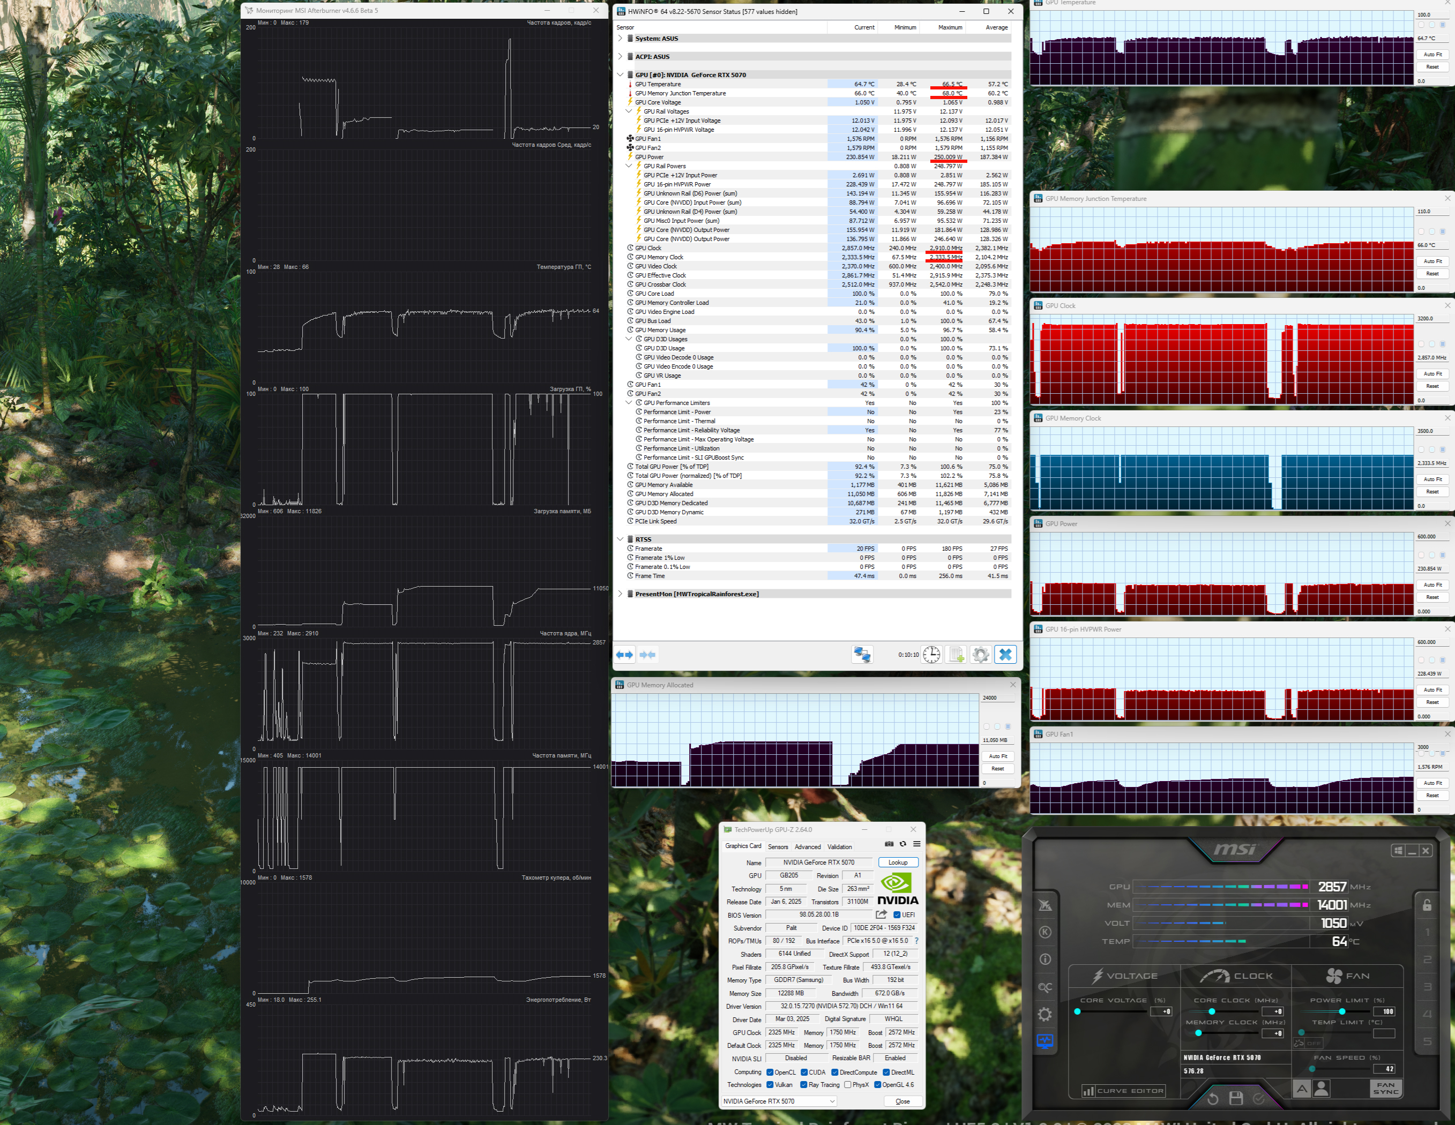Image resolution: width=1455 pixels, height=1125 pixels.
Task: Click GPU-Z screenshot camera icon
Action: (x=889, y=844)
